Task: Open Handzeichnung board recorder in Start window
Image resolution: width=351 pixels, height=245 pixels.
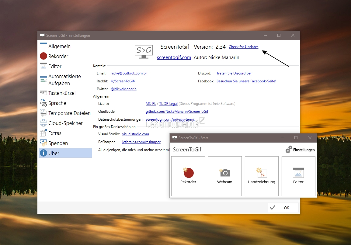Action: pos(262,176)
